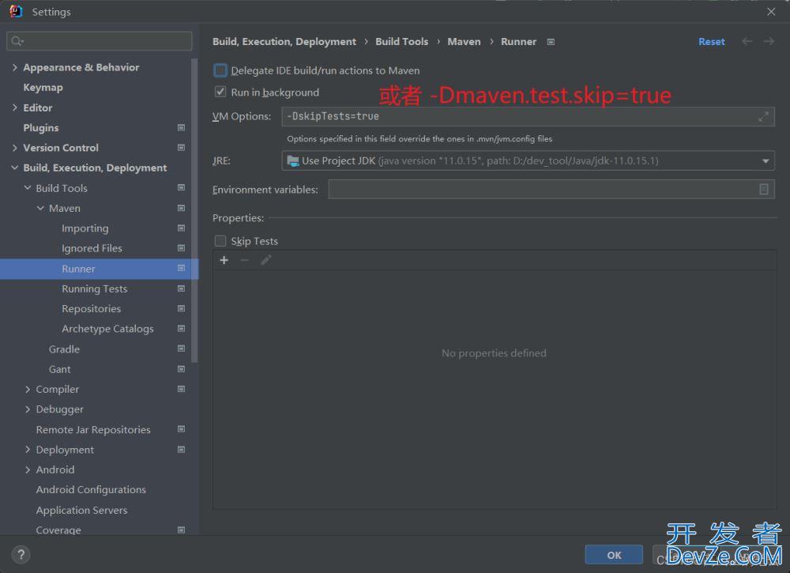Expand the Editor section
Screen dimensions: 790x573
coord(14,107)
